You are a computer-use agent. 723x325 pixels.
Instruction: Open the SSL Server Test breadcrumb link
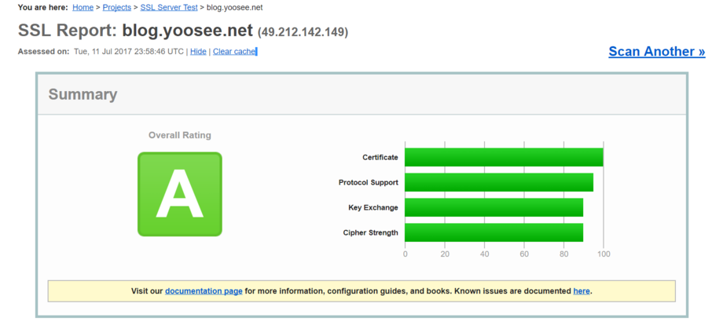tap(169, 7)
